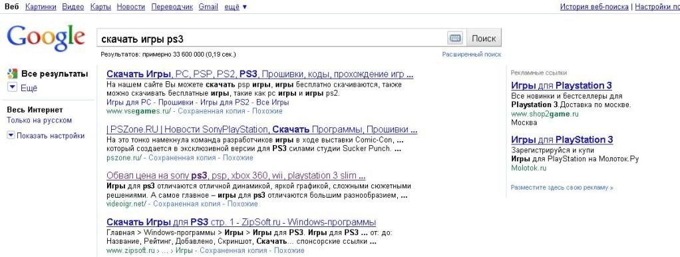Click the 'Рекламные ссылки' label
680x257 pixels.
point(539,73)
